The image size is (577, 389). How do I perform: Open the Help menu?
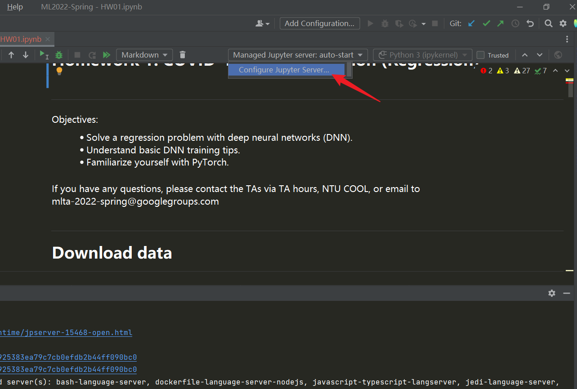[x=15, y=7]
